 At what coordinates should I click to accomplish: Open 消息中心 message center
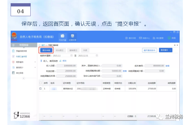(x=144, y=38)
